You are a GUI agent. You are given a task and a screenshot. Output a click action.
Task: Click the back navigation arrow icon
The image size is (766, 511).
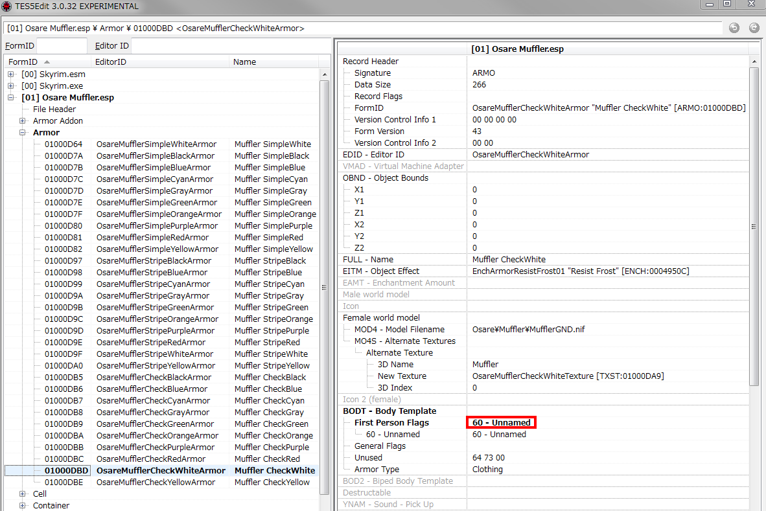pyautogui.click(x=734, y=28)
